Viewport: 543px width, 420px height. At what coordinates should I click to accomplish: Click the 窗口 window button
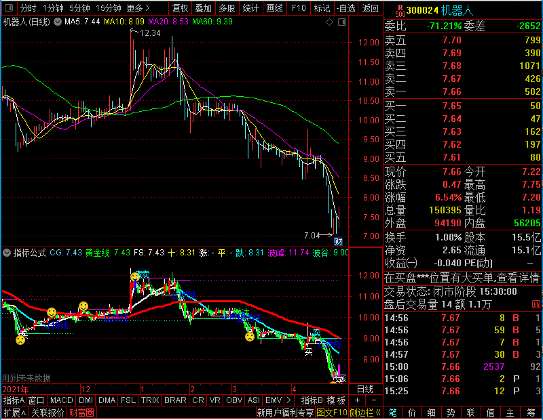click(x=37, y=400)
